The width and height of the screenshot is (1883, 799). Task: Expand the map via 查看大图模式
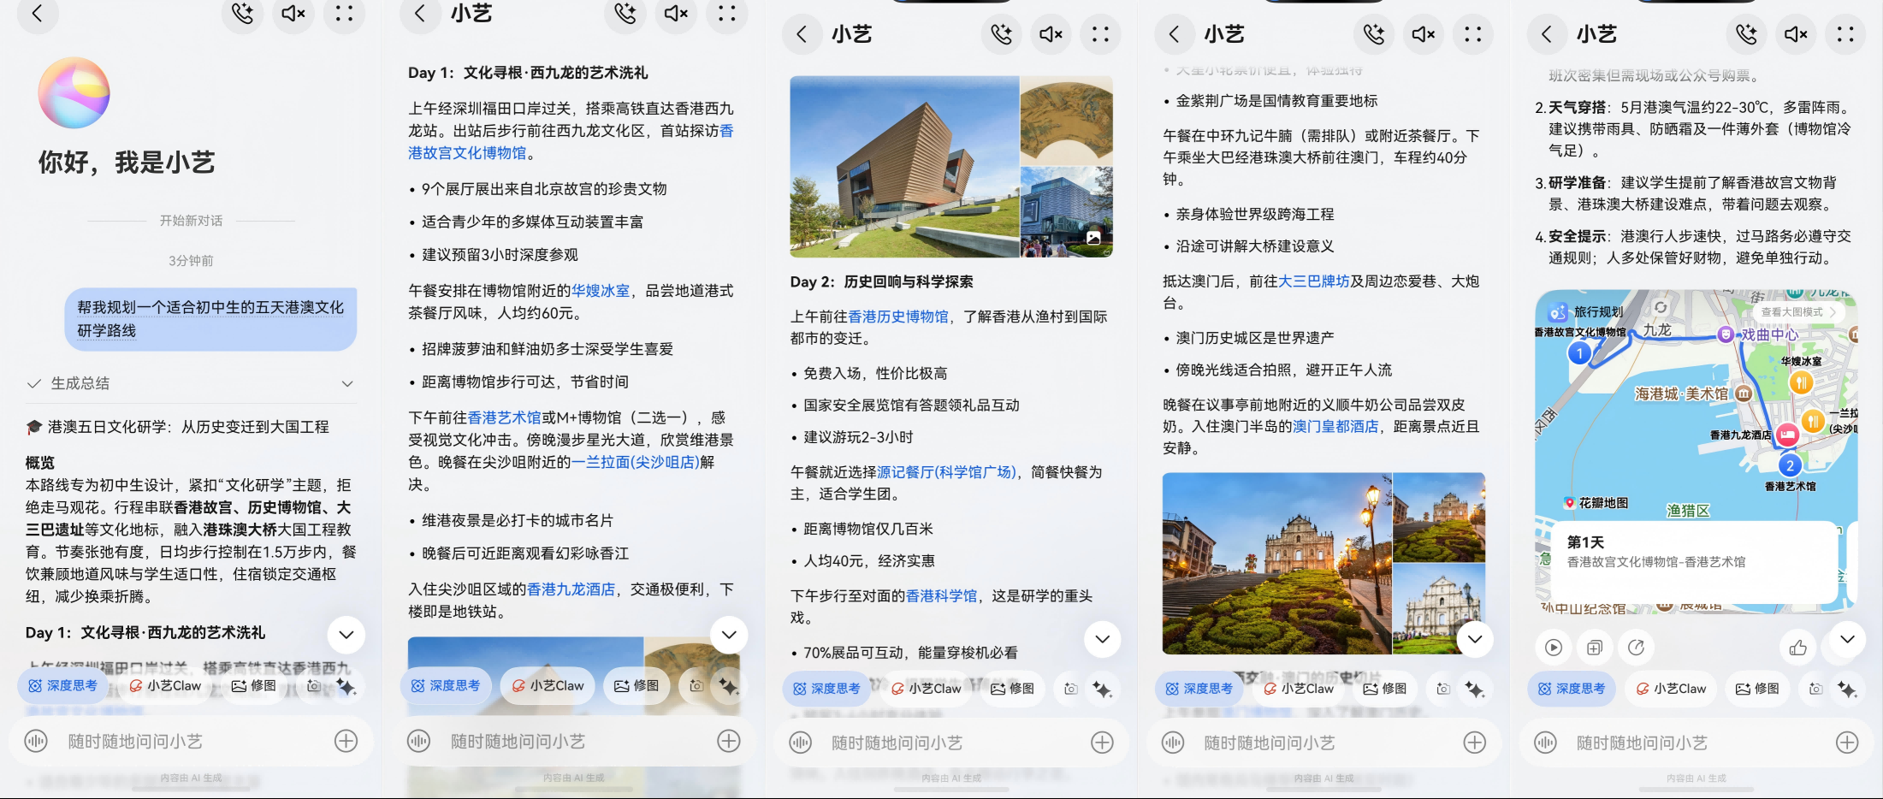click(x=1797, y=312)
